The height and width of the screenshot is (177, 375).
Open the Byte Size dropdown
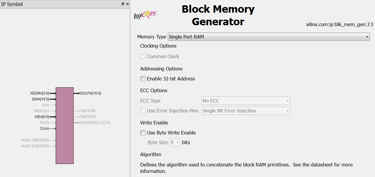(175, 142)
